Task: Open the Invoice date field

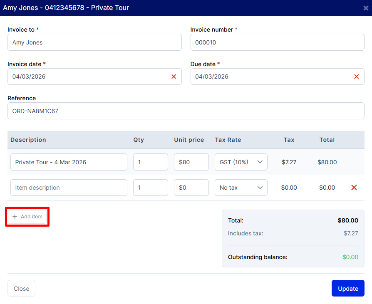Action: (x=87, y=77)
